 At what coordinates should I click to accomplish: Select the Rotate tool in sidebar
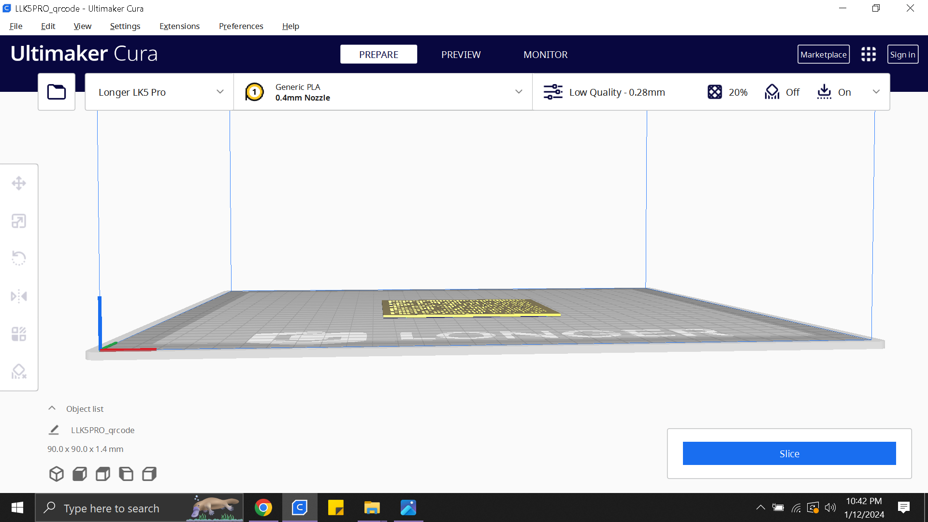pos(19,258)
